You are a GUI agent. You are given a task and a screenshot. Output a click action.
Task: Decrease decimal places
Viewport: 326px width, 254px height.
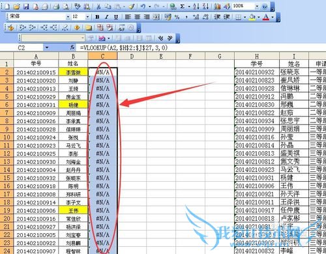205,17
